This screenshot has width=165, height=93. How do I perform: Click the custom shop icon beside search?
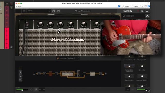[x=147, y=16]
